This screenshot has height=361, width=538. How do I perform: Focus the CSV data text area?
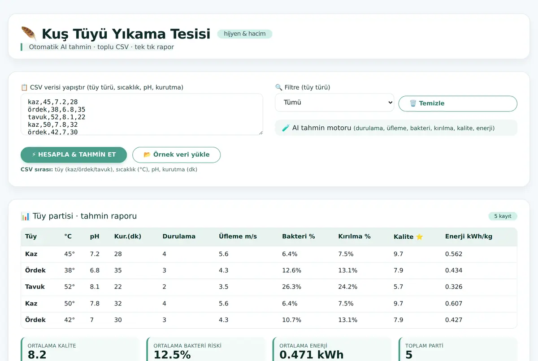[x=142, y=114]
